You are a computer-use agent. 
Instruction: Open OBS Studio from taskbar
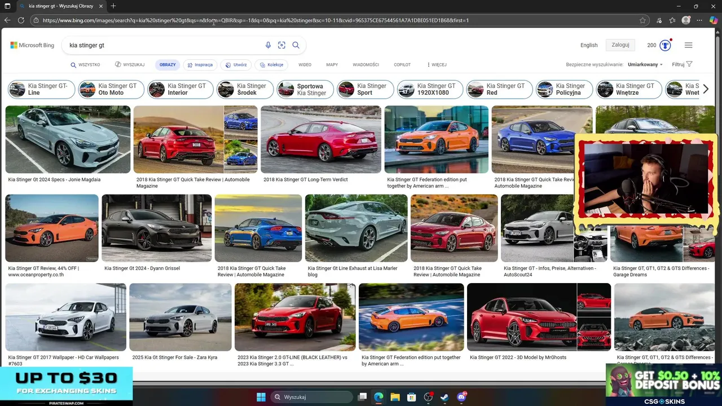coord(428,397)
